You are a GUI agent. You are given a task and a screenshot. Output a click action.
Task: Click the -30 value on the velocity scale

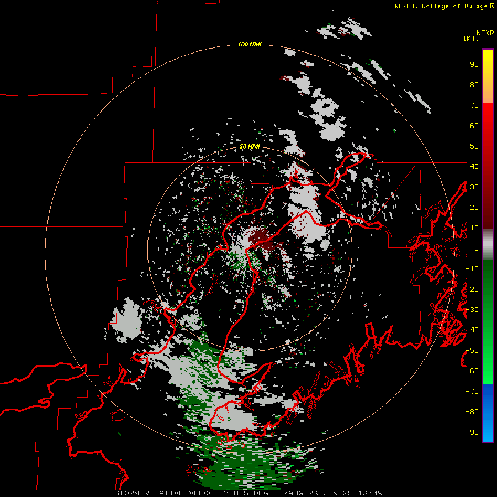click(x=472, y=310)
